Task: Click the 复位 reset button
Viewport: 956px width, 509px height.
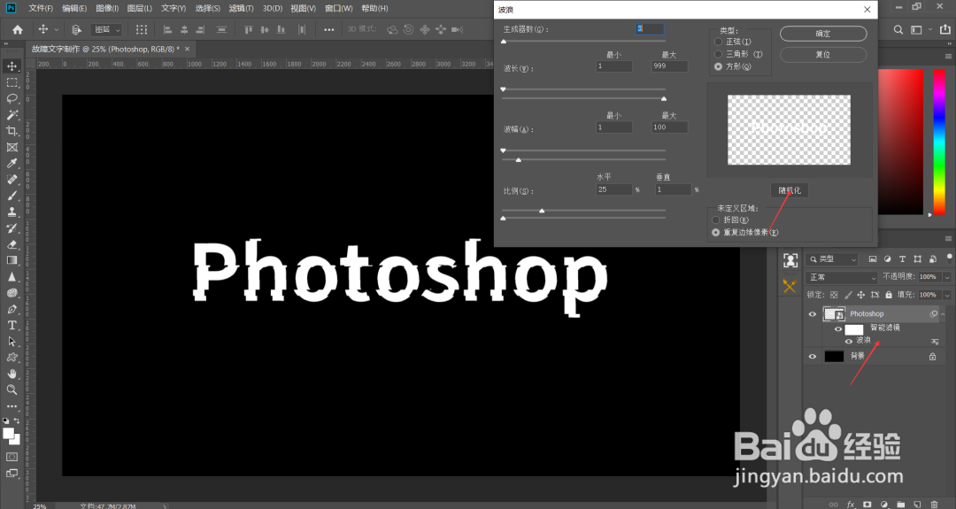Action: [823, 54]
